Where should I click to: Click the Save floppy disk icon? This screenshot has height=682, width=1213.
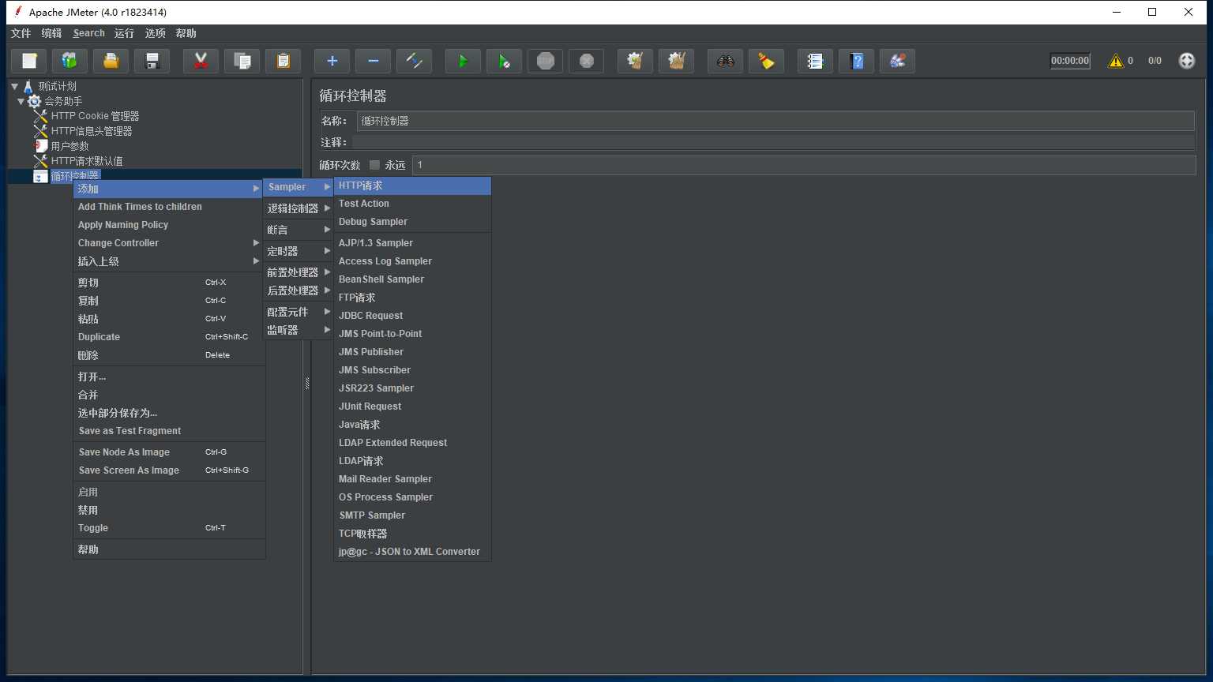click(152, 61)
